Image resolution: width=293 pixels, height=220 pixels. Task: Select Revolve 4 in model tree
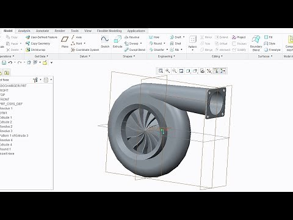pyautogui.click(x=6, y=140)
